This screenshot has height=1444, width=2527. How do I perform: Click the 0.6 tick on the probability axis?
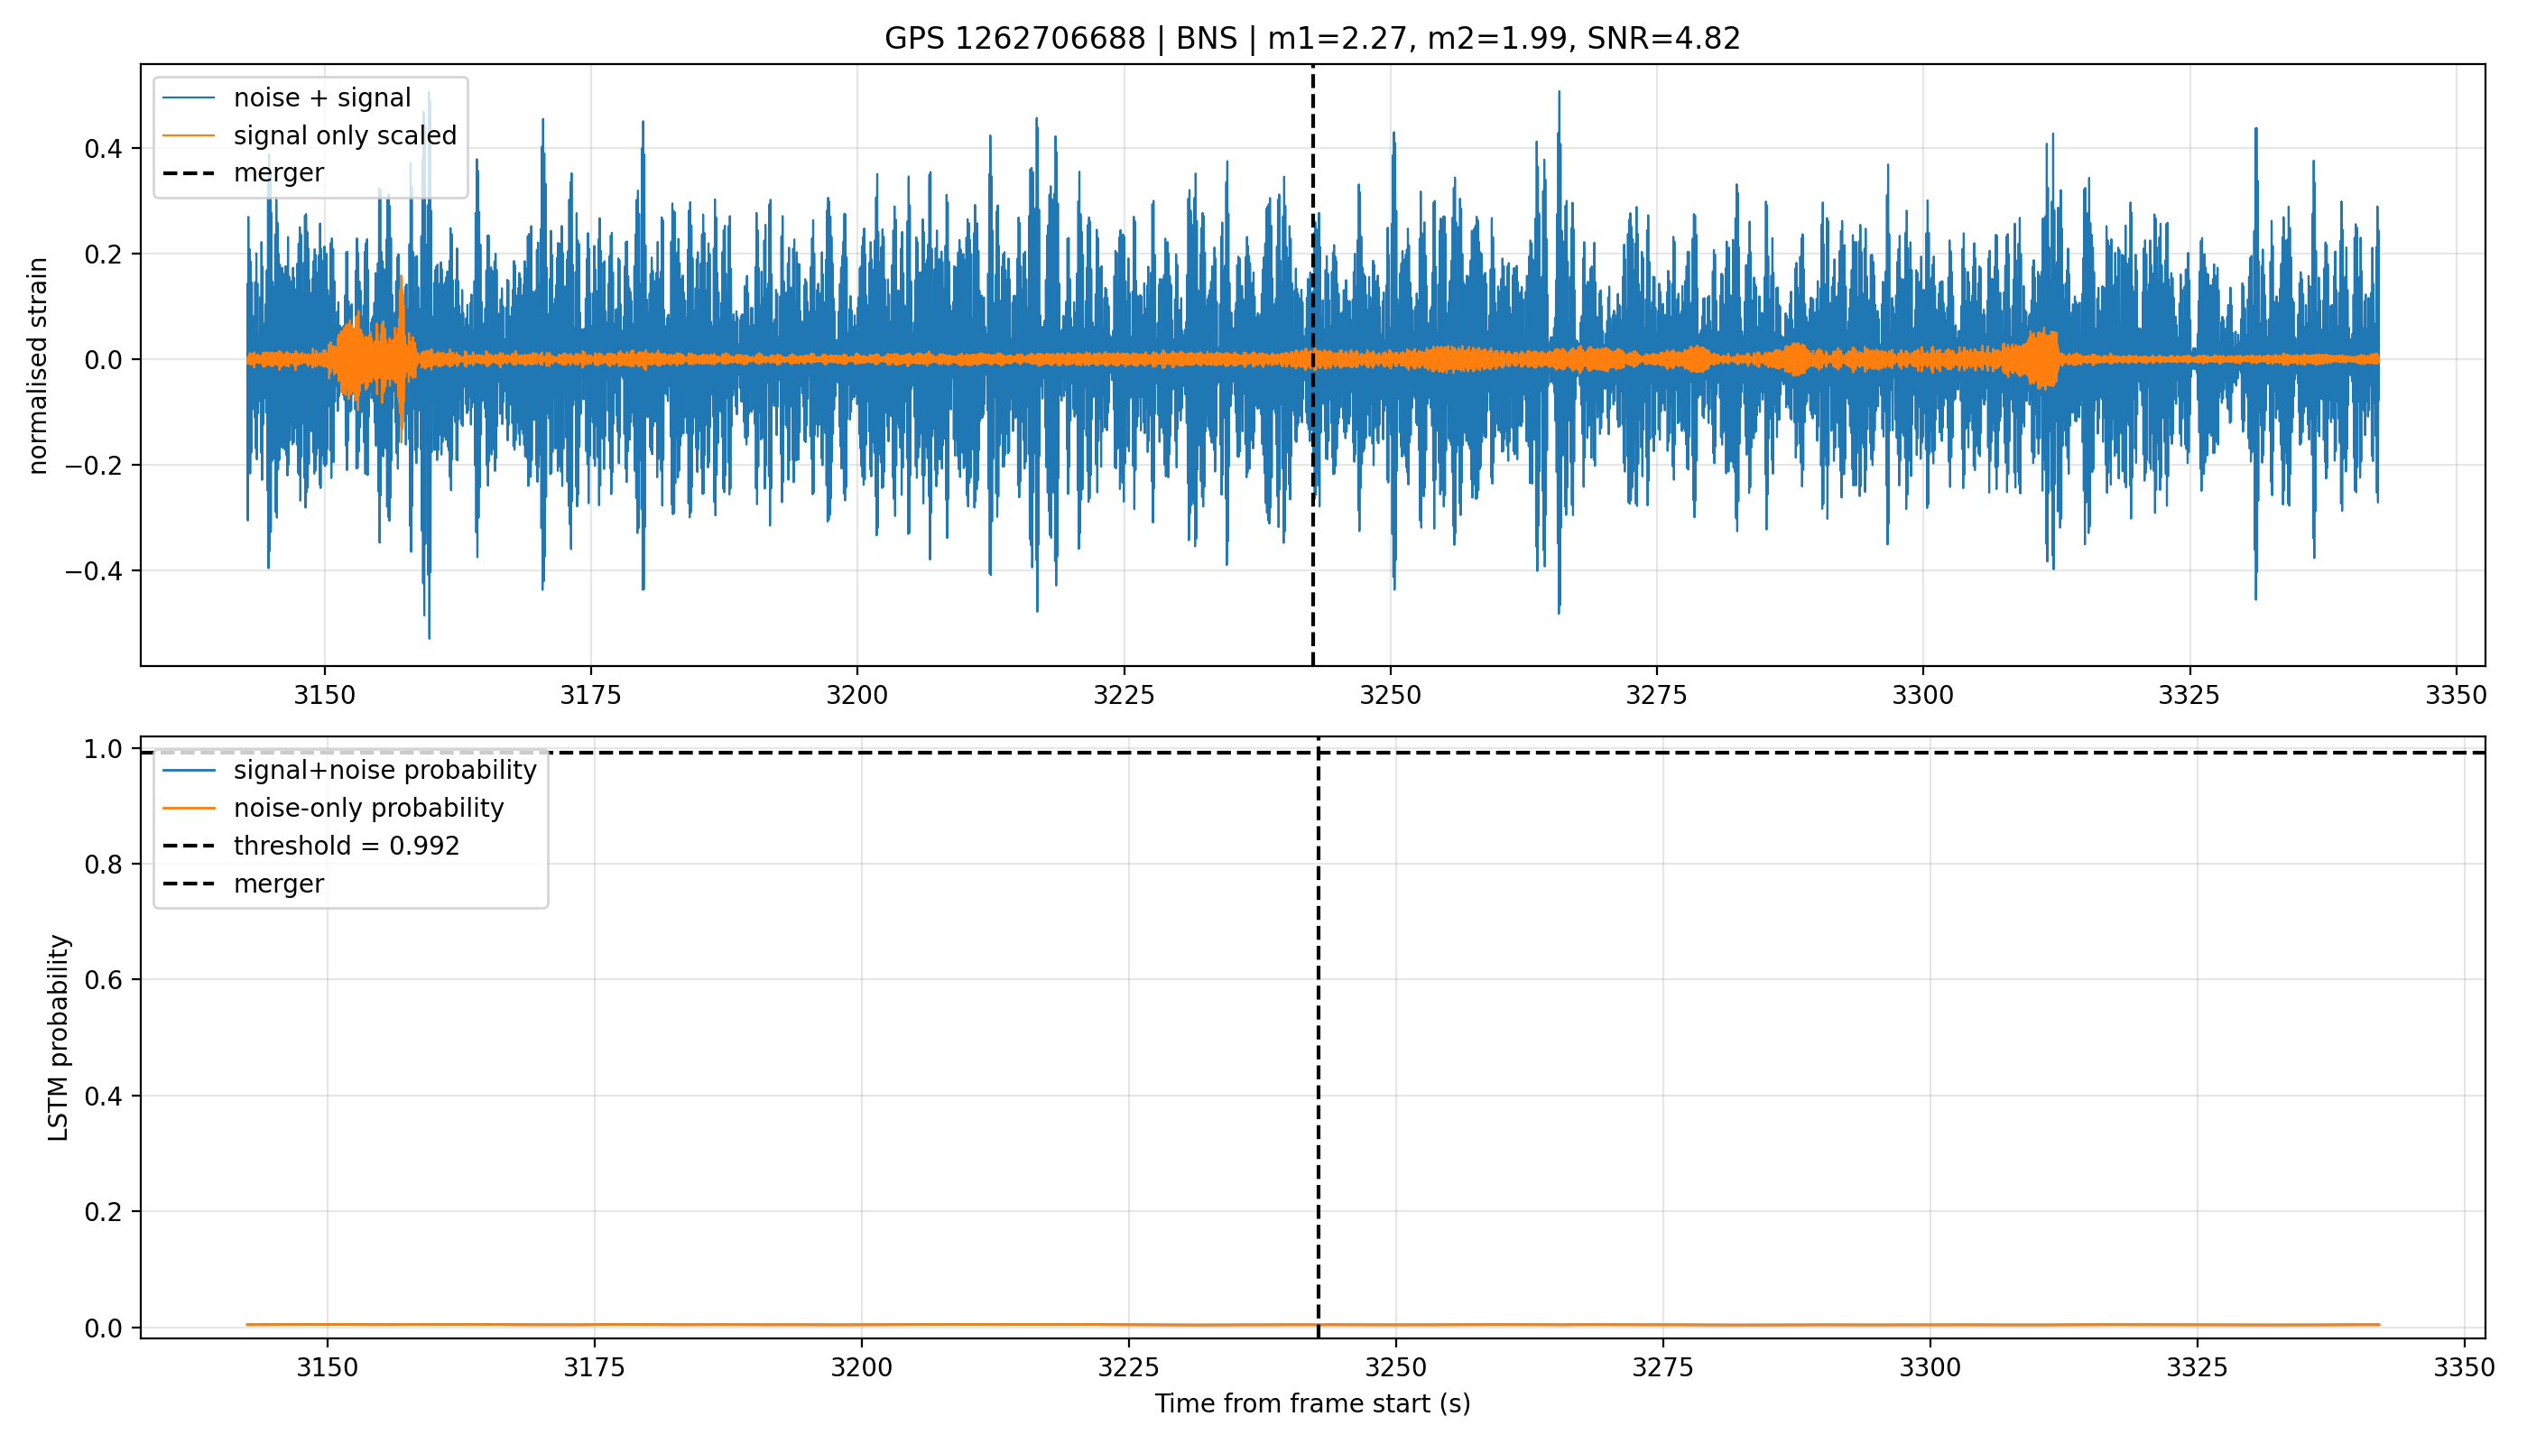(103, 980)
